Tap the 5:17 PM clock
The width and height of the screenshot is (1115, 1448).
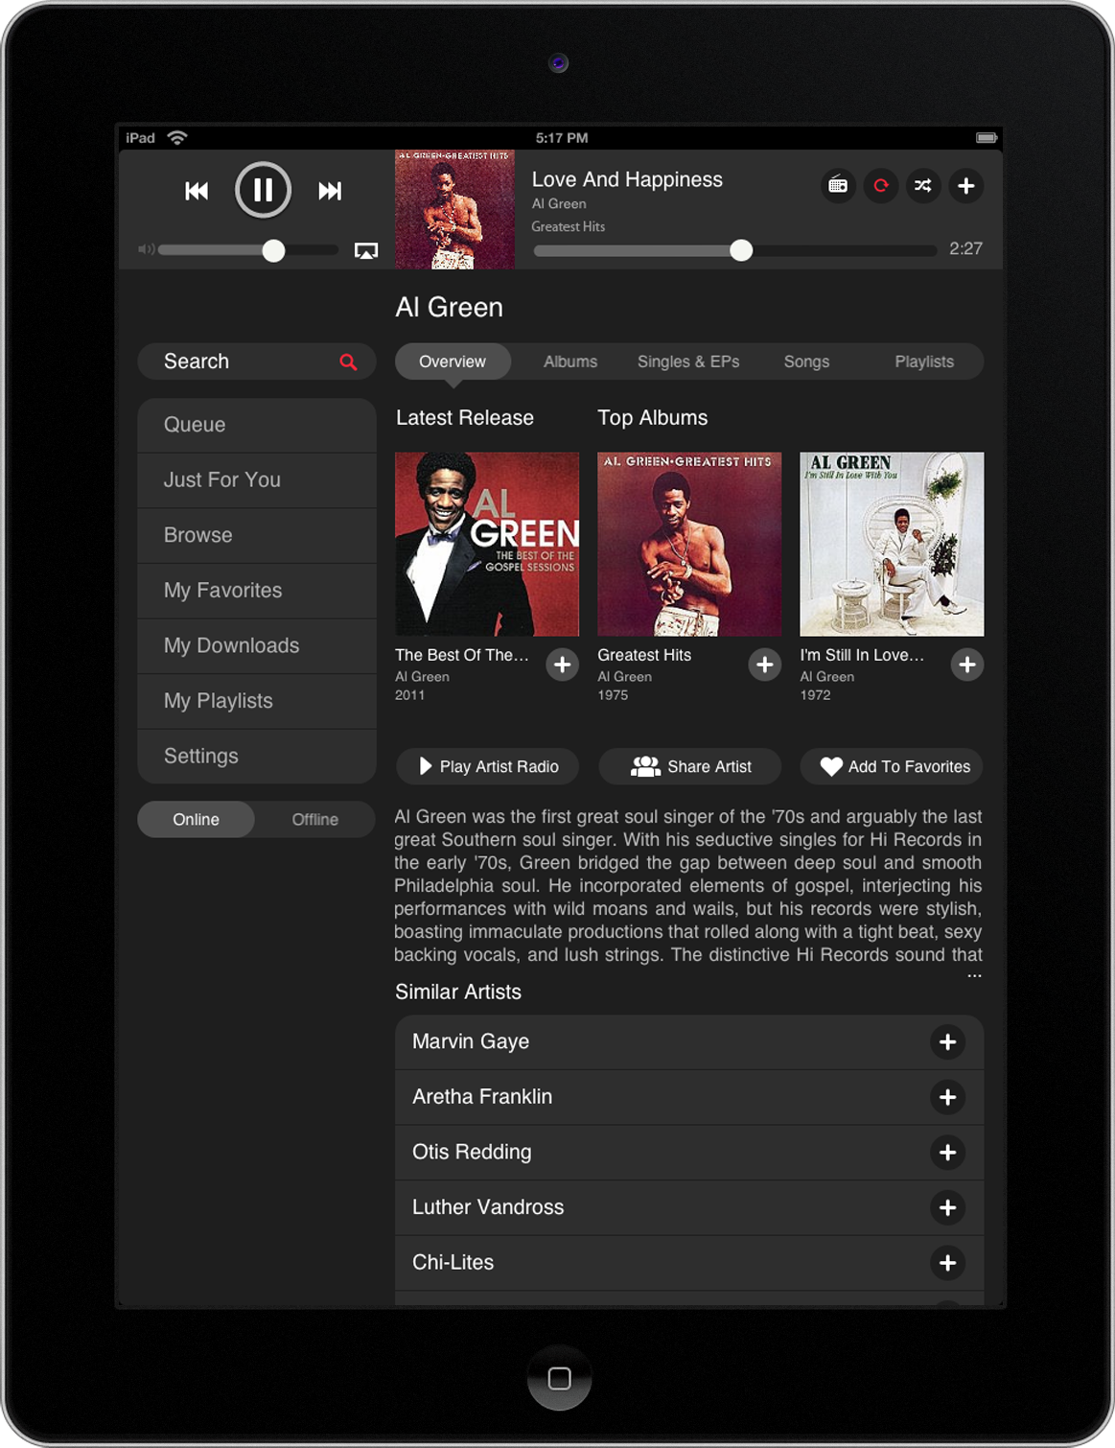point(562,138)
